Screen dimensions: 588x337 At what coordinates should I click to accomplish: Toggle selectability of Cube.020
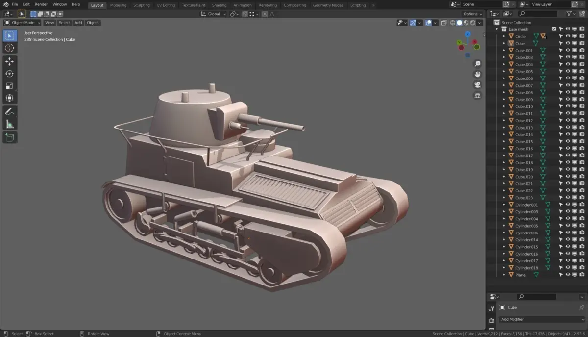pyautogui.click(x=561, y=177)
